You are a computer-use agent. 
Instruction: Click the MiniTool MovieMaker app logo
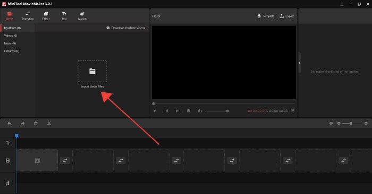pos(4,4)
